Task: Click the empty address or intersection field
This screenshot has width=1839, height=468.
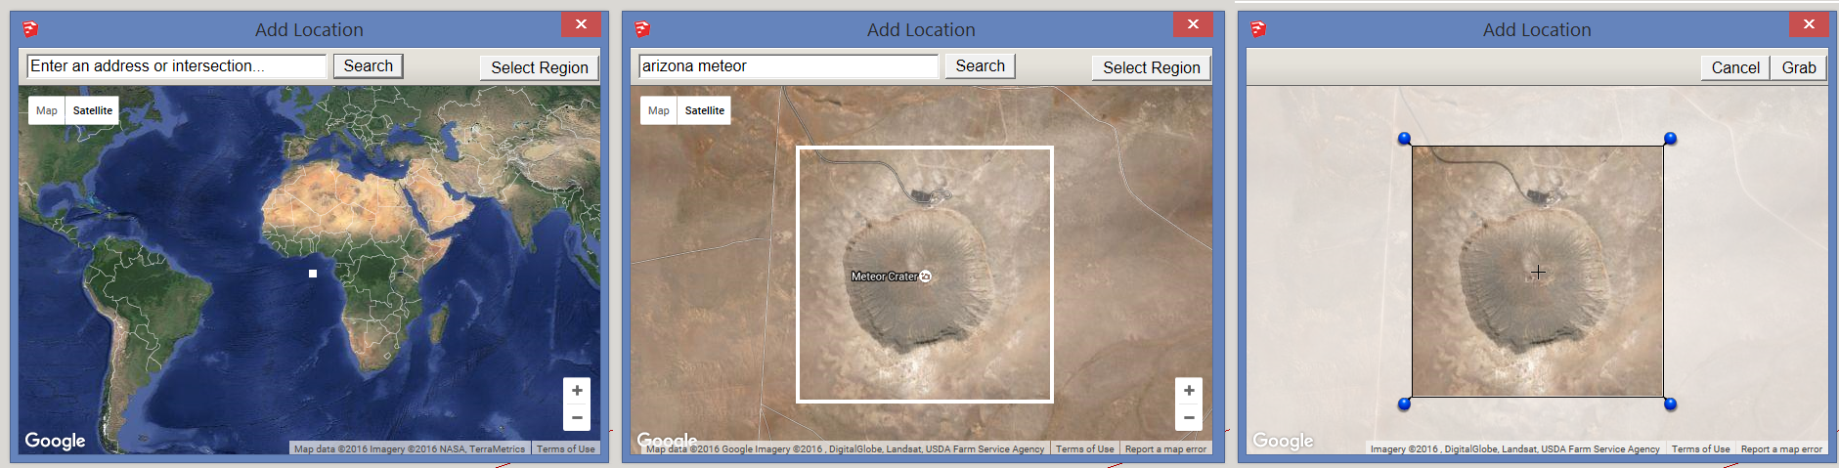Action: coord(176,66)
